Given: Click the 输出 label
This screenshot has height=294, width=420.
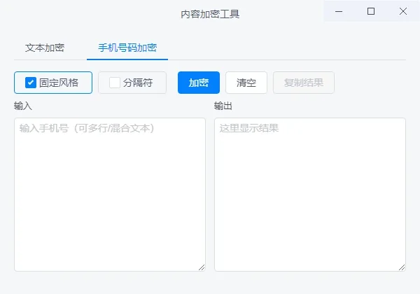Looking at the screenshot, I should pos(223,106).
